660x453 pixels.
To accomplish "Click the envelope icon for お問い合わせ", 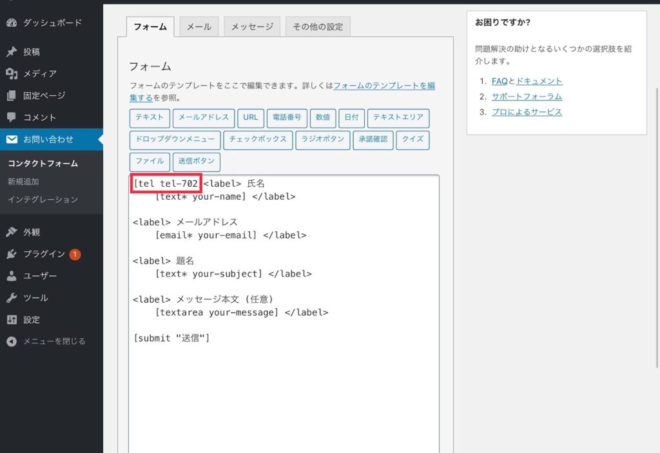I will (12, 139).
